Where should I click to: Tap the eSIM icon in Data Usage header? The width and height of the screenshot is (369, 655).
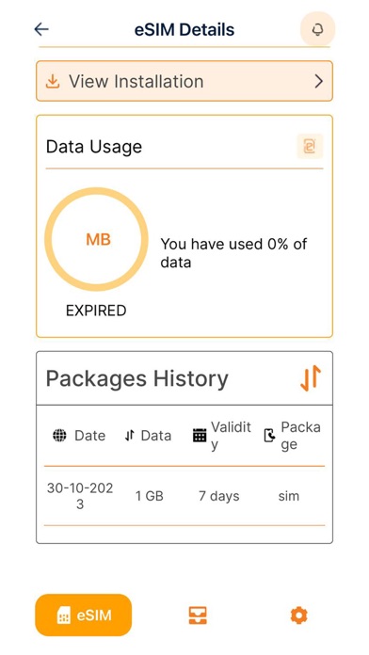[x=310, y=147]
